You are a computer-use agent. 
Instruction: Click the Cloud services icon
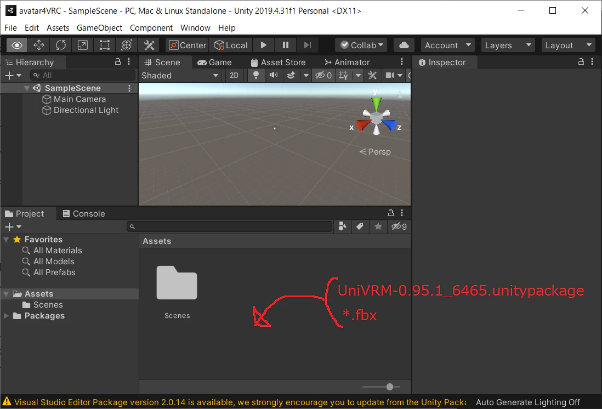[x=404, y=46]
